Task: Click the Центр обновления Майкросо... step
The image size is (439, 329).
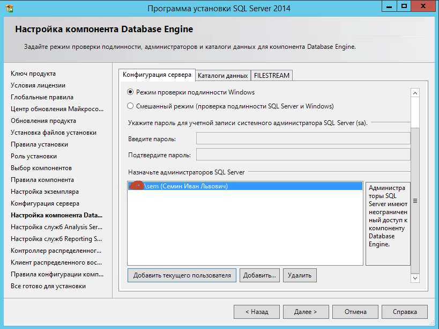Action: [57, 109]
